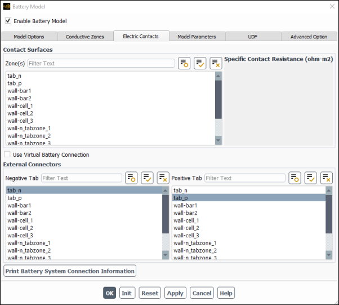Select all shown items in Positive Tab
This screenshot has height=305, width=339.
point(310,178)
